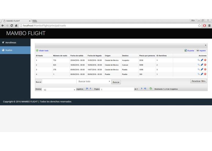The width and height of the screenshot is (212, 151).
Task: Click the Mostrando 1 a 4 de 4 registros text
Action: pyautogui.click(x=166, y=89)
